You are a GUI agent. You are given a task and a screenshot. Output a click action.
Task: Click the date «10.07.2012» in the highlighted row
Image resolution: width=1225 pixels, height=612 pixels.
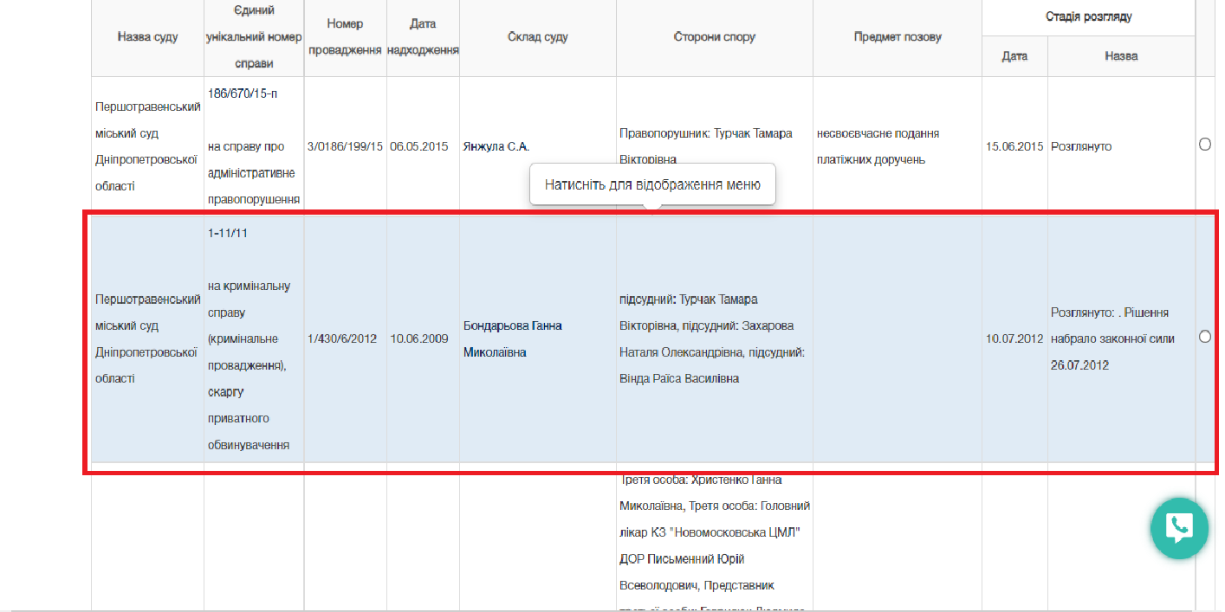(1014, 338)
